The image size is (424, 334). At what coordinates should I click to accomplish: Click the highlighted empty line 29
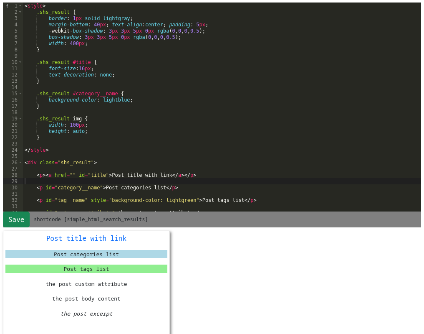pyautogui.click(x=125, y=181)
